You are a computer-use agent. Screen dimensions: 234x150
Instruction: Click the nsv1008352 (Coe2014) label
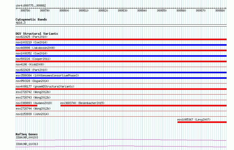coord(32,53)
